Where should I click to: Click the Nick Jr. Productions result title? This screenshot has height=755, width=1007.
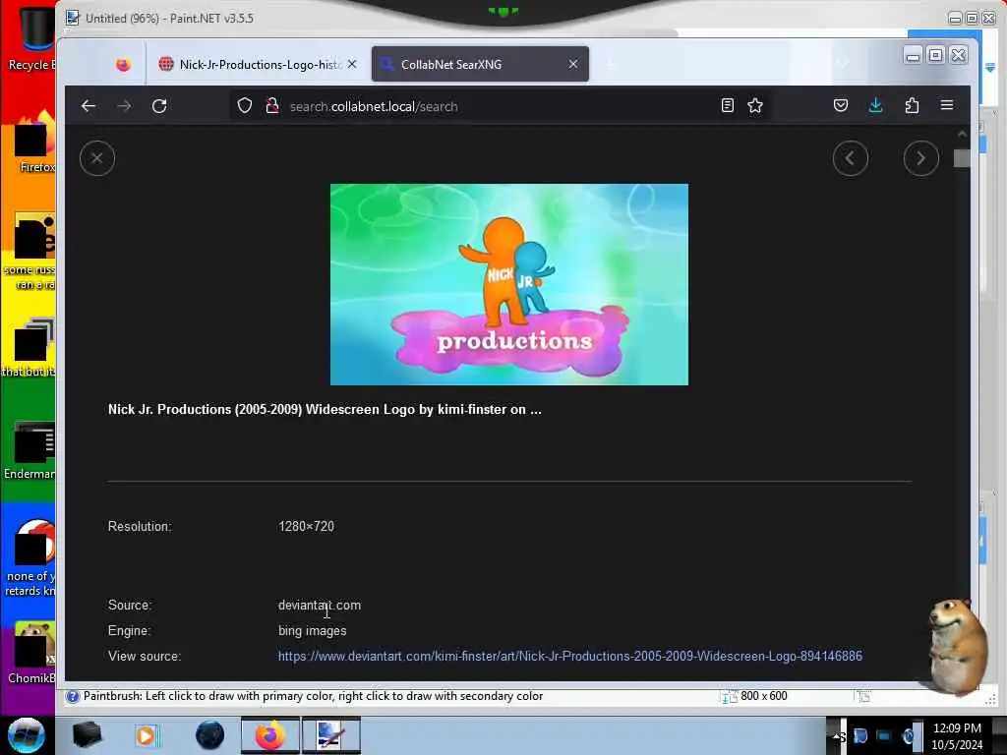click(325, 410)
